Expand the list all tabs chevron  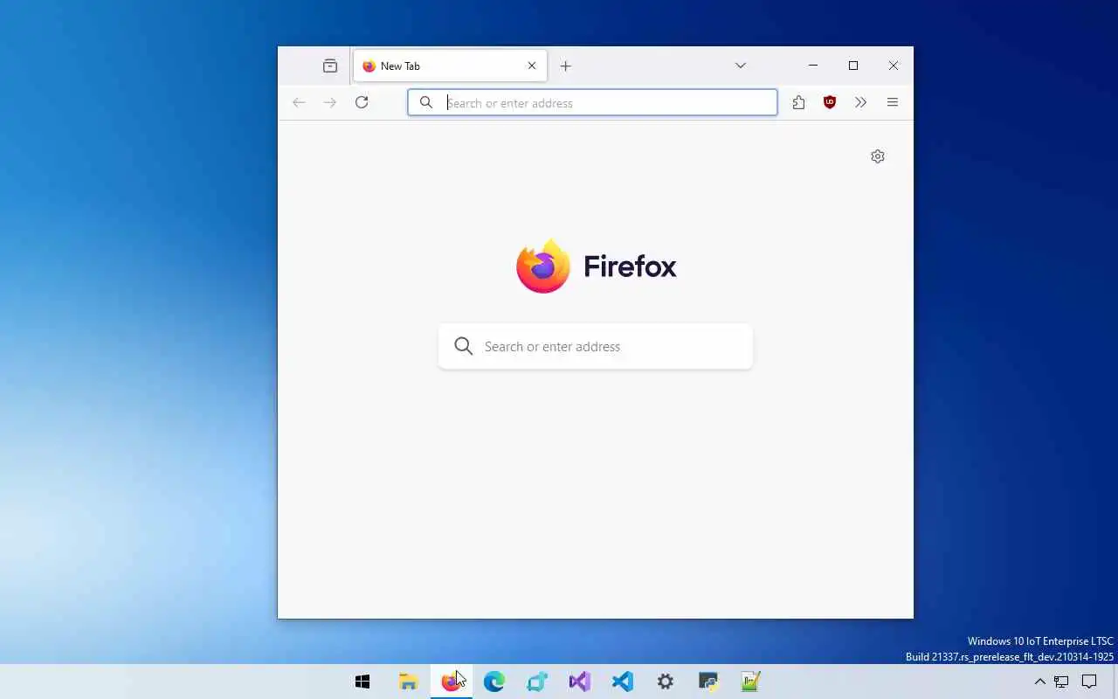(x=741, y=66)
